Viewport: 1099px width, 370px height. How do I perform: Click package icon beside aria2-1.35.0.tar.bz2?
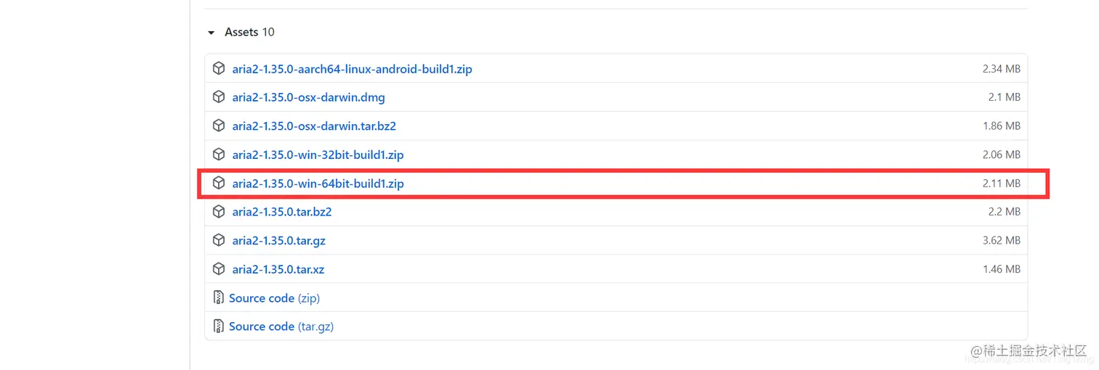219,212
